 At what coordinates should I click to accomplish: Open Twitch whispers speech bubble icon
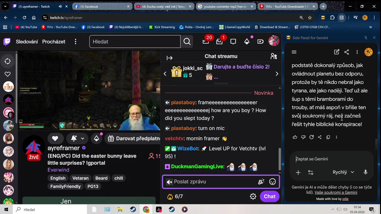click(233, 42)
